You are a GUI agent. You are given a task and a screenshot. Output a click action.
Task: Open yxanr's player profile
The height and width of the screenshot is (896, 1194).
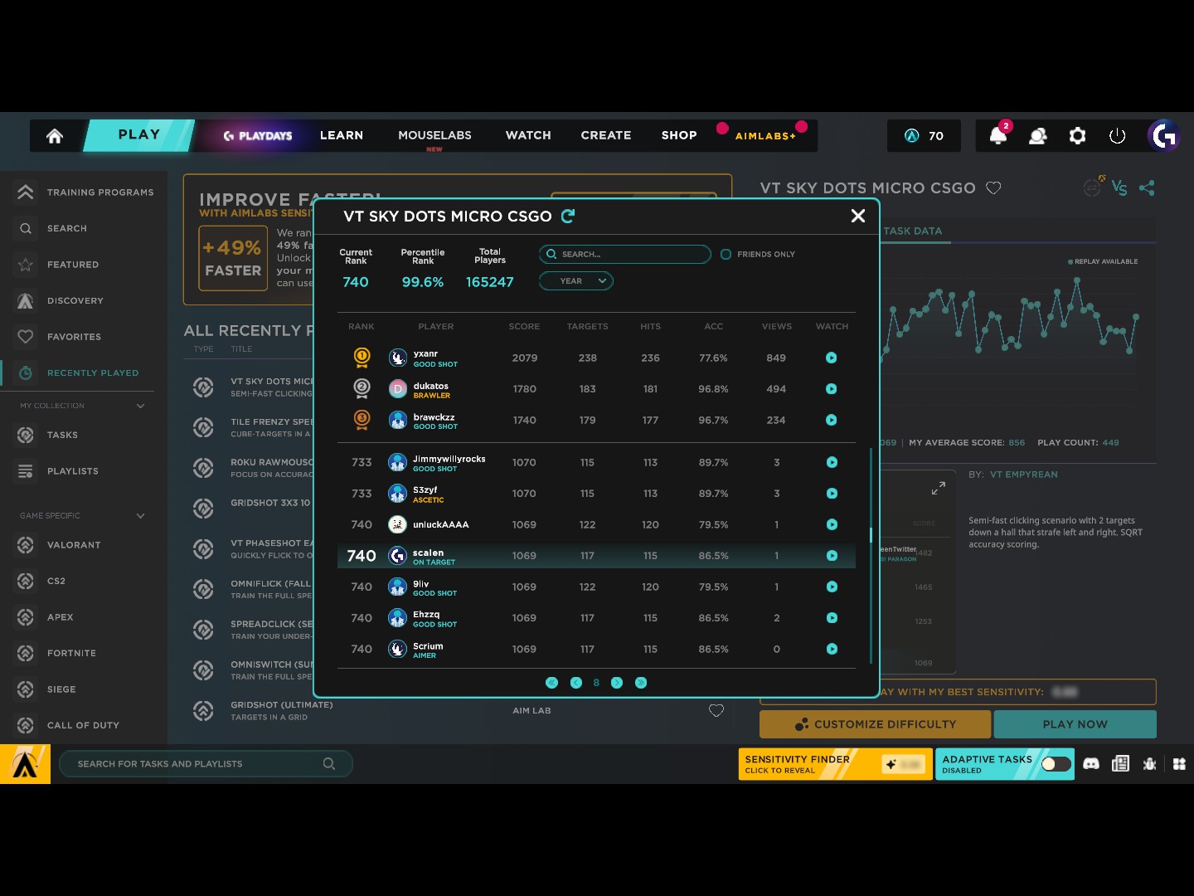(x=425, y=358)
